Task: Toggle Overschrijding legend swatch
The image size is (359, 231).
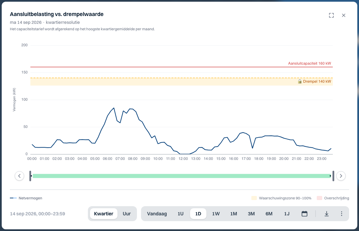Action: click(x=319, y=198)
